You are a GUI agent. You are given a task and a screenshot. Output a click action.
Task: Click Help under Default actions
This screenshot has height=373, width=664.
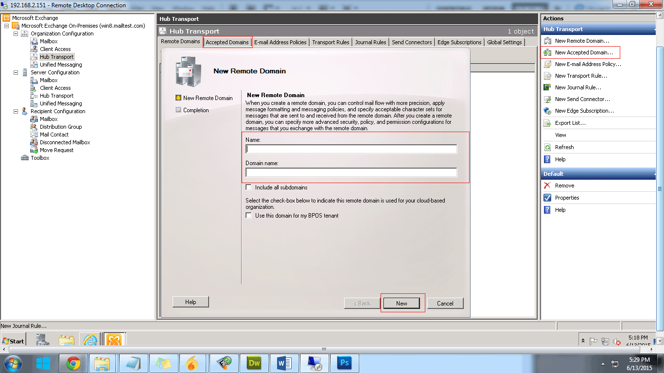pos(560,210)
